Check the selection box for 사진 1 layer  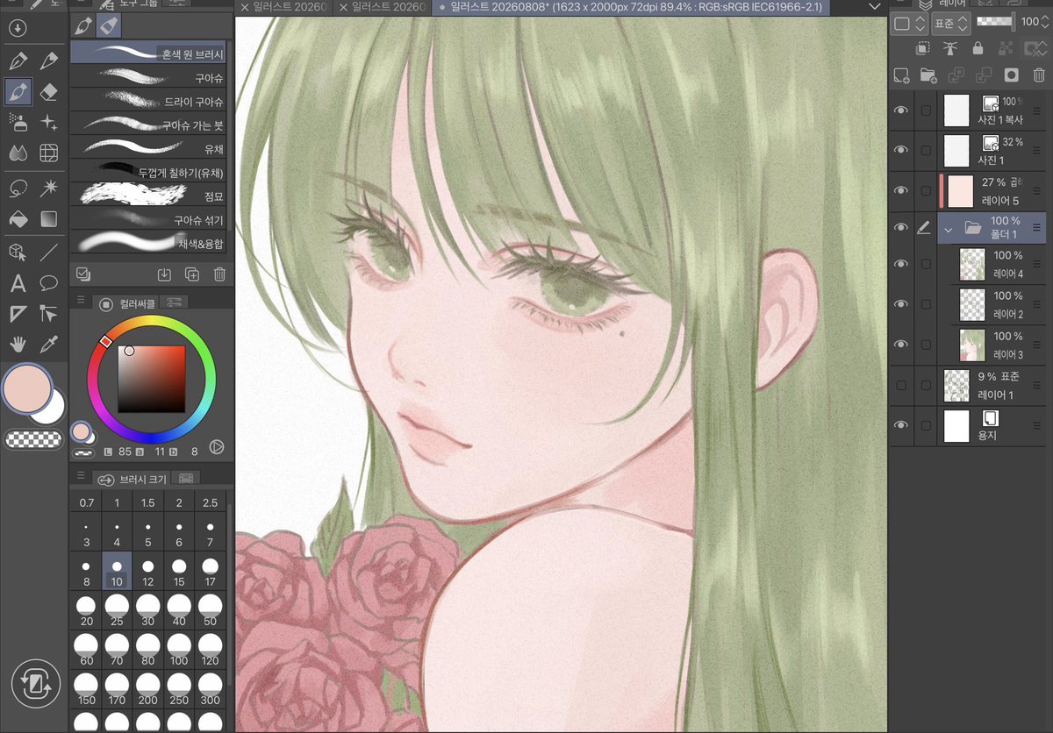[x=926, y=151]
